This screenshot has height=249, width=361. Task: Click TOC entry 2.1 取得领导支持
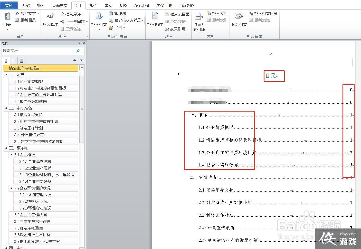coord(216,190)
